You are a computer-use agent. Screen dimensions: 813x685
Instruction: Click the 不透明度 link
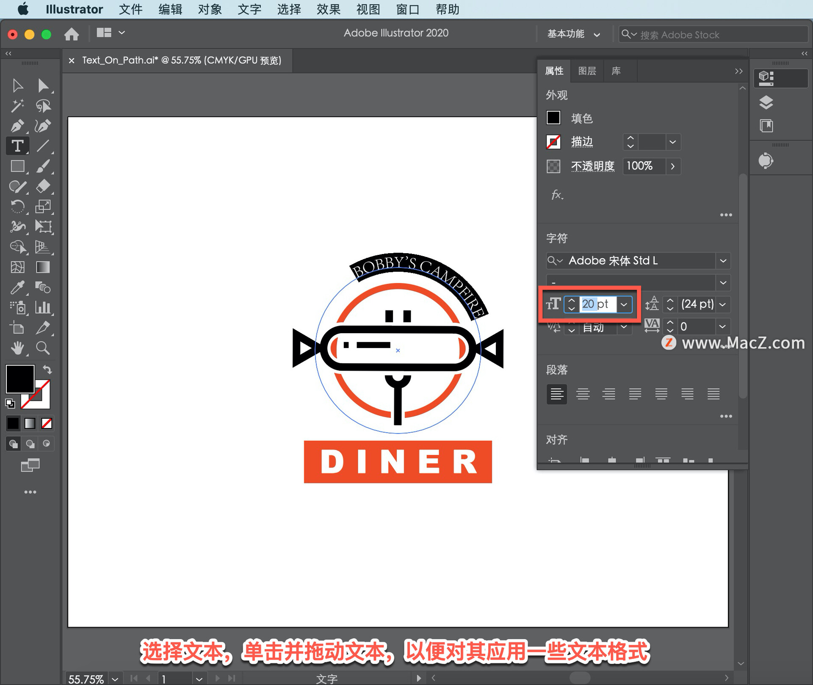(592, 166)
